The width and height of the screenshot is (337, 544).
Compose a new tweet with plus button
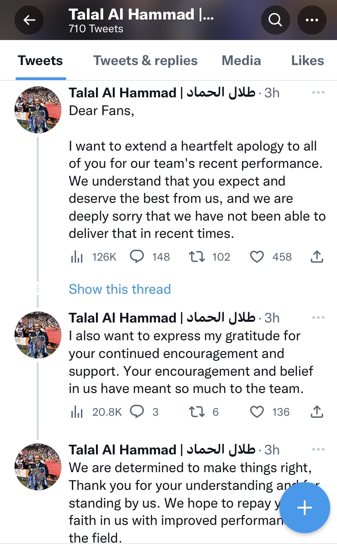pos(304,508)
